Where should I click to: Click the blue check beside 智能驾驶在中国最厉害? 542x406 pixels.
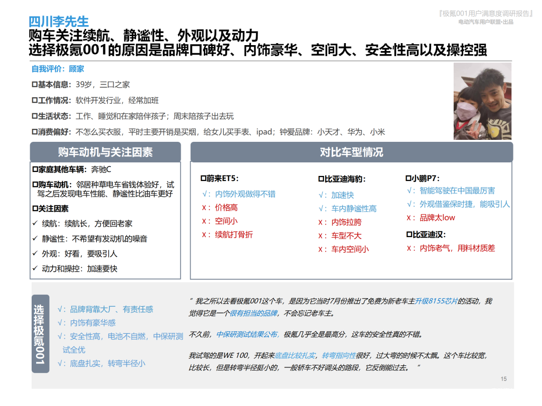coord(411,190)
